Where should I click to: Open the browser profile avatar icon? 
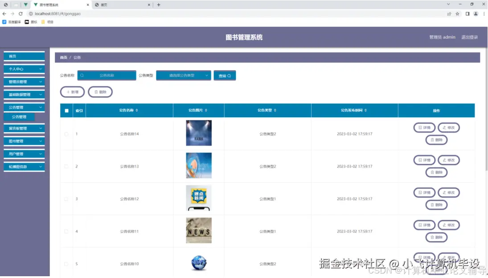476,14
